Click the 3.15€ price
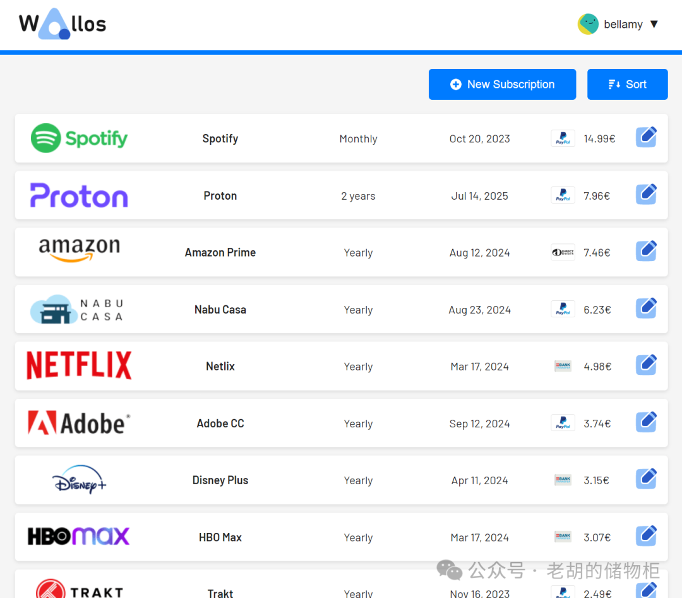 pyautogui.click(x=596, y=480)
